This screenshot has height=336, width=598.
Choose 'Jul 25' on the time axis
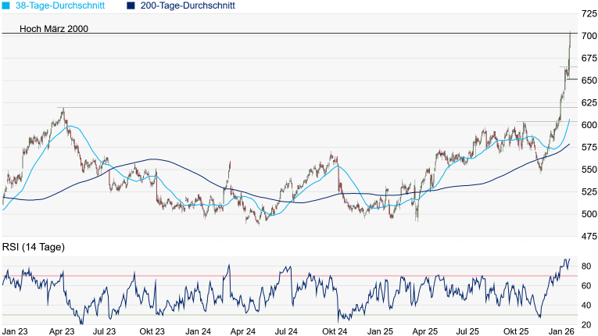point(468,331)
